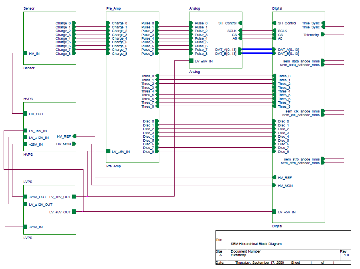
Task: Click the LV_+5V_IN pin on the Digital block
Action: (x=275, y=212)
